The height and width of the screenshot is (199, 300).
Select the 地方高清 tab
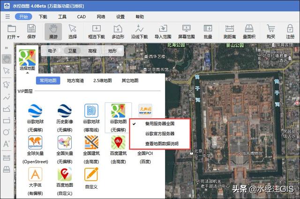click(x=75, y=81)
